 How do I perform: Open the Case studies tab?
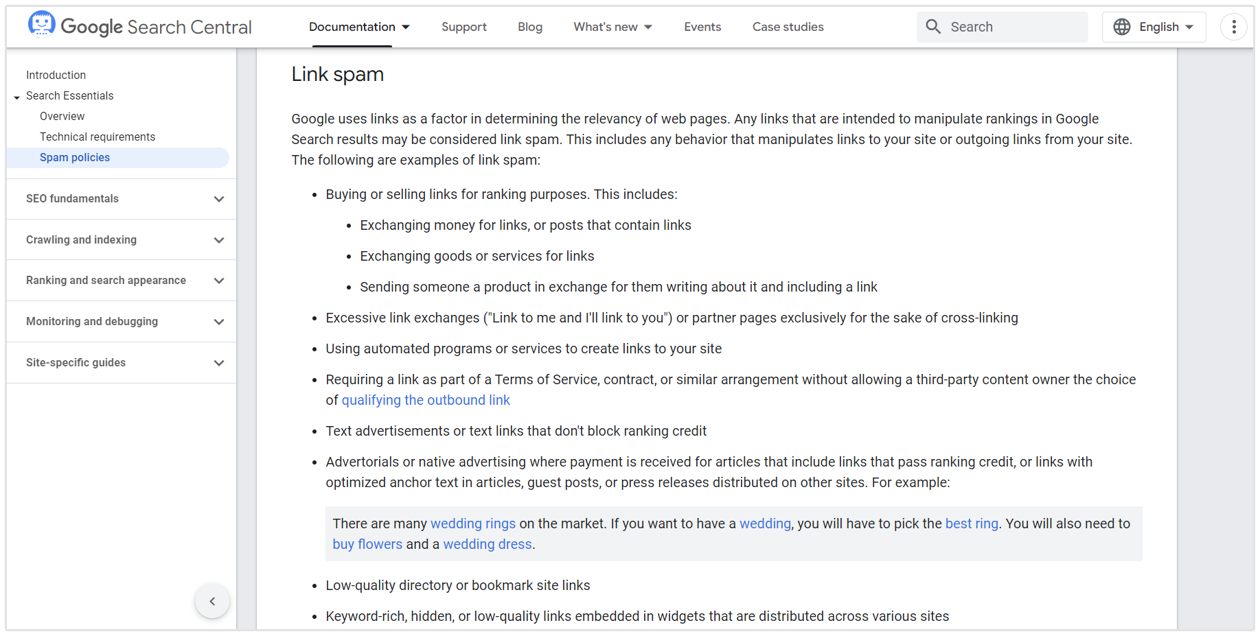[x=788, y=27]
